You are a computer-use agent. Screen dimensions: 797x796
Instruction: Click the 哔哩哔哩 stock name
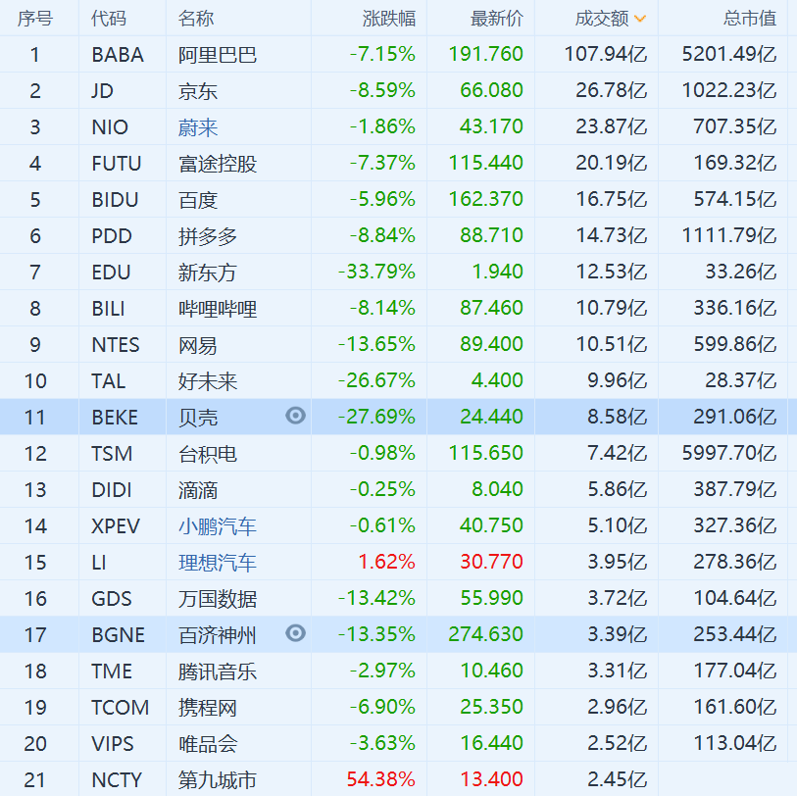pos(218,309)
